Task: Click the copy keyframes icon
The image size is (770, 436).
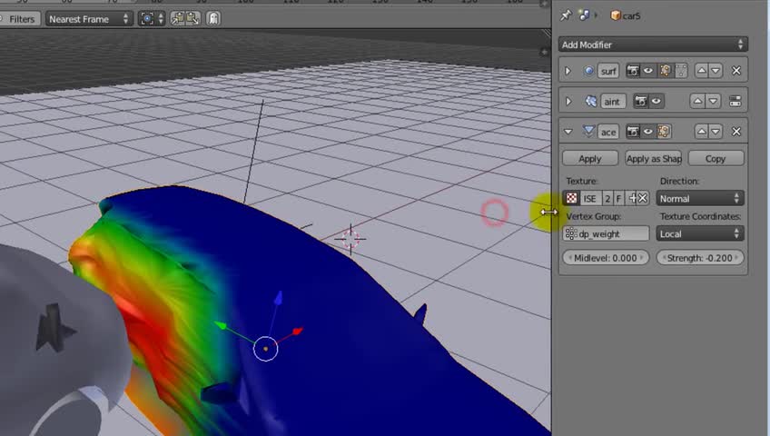Action: (177, 19)
